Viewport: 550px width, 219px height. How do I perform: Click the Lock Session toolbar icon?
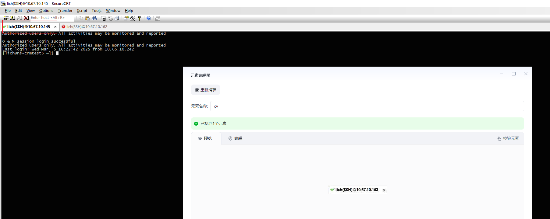(x=158, y=18)
